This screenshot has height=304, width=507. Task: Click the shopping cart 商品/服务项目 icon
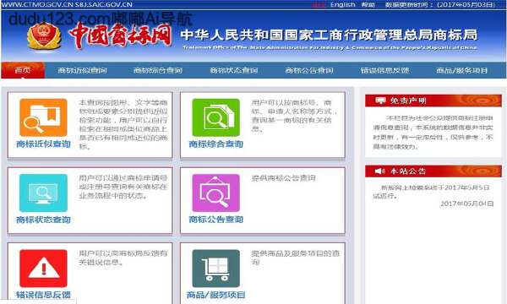click(216, 269)
